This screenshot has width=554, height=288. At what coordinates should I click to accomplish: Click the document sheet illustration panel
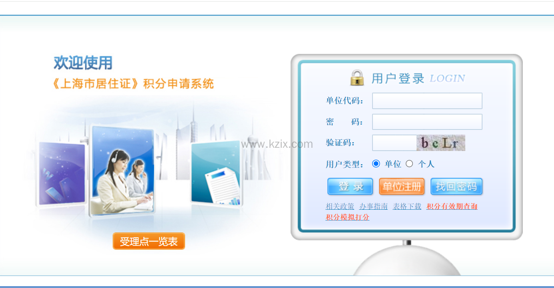point(216,174)
